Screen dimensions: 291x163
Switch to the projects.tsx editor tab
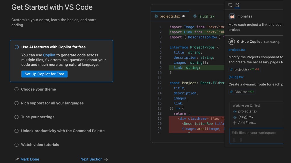(170, 16)
